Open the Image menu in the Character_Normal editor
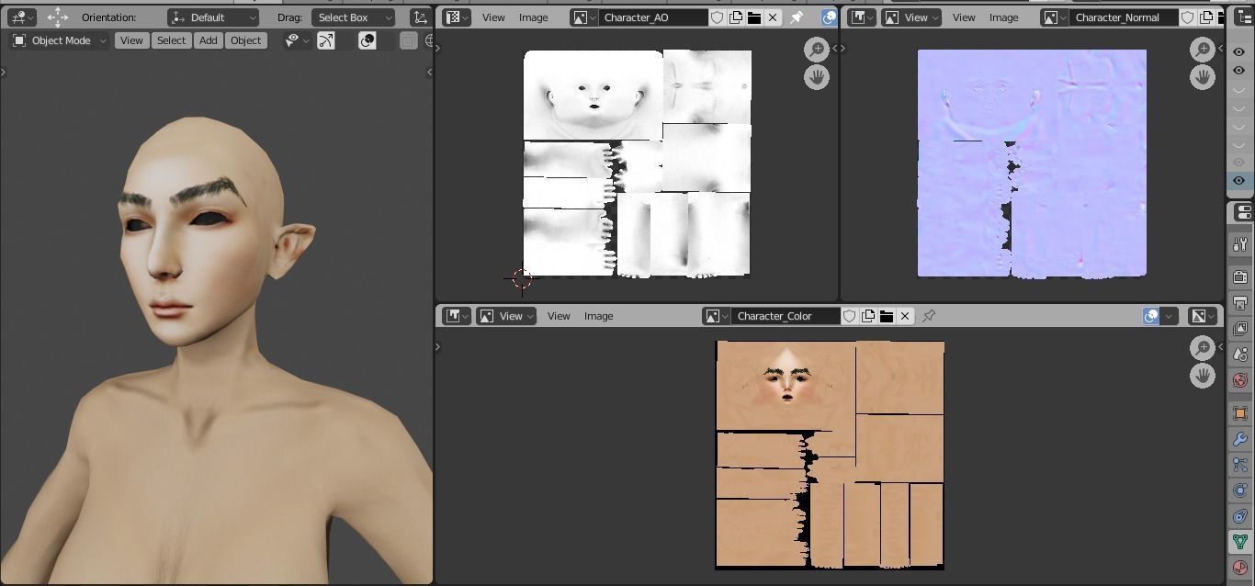 pos(1003,17)
